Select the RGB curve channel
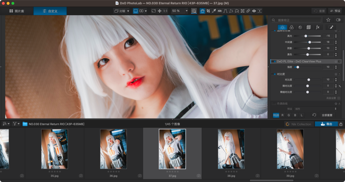Screen dimensions: 345x182 pyautogui.click(x=276, y=115)
